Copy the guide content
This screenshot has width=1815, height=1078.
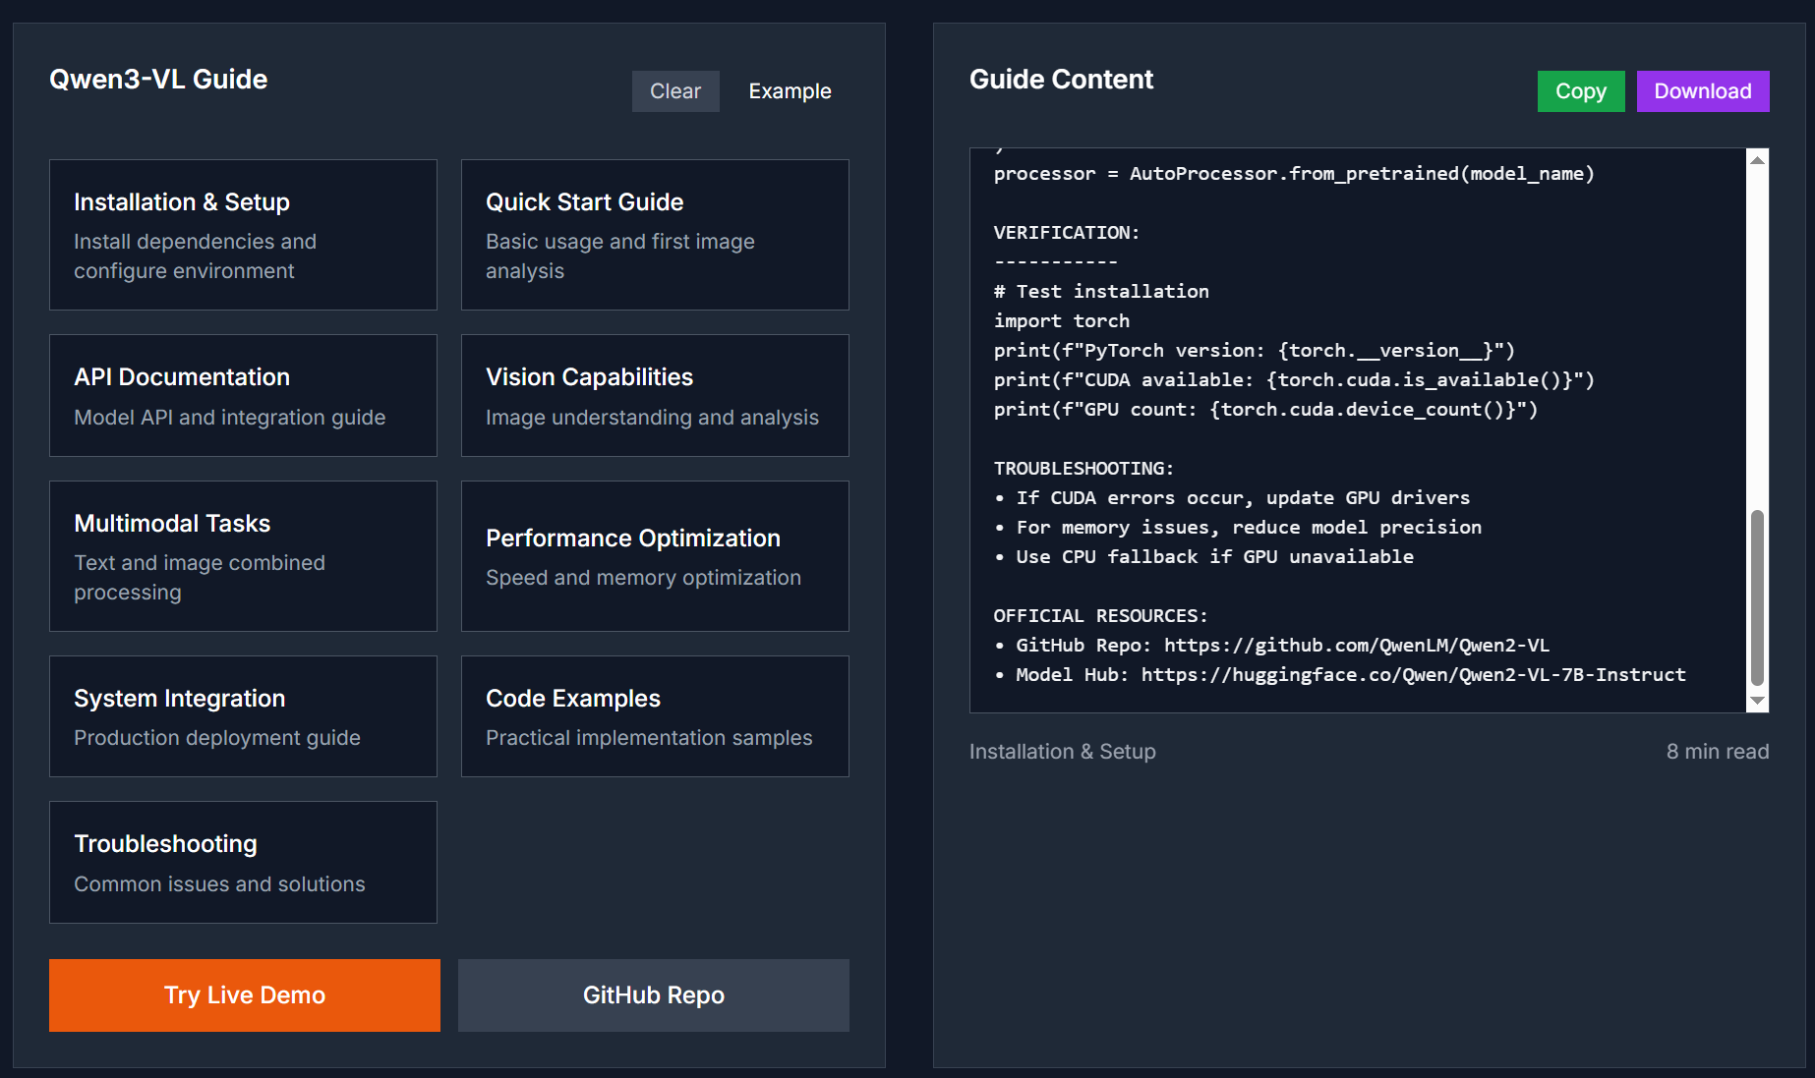point(1580,90)
